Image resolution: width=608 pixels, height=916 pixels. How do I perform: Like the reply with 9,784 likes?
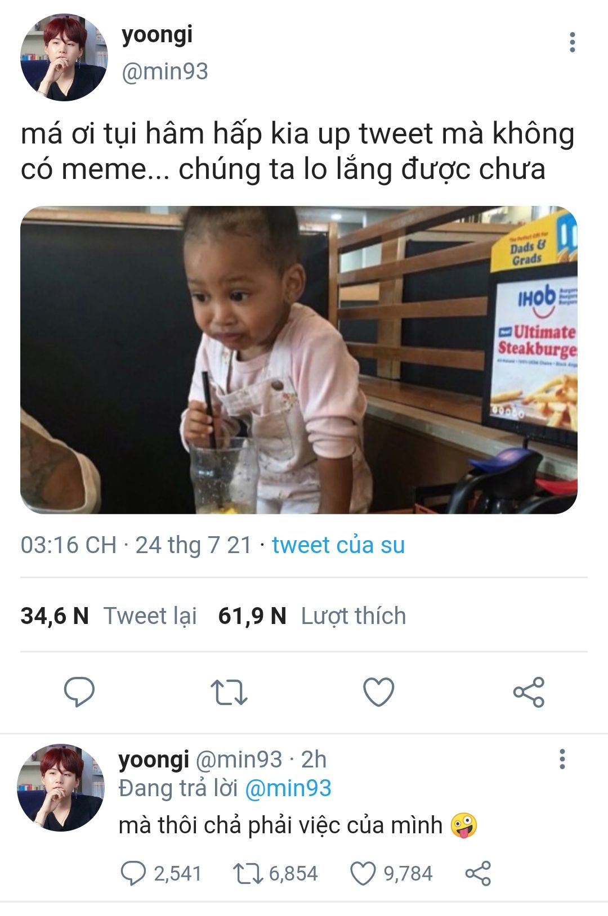tap(392, 873)
